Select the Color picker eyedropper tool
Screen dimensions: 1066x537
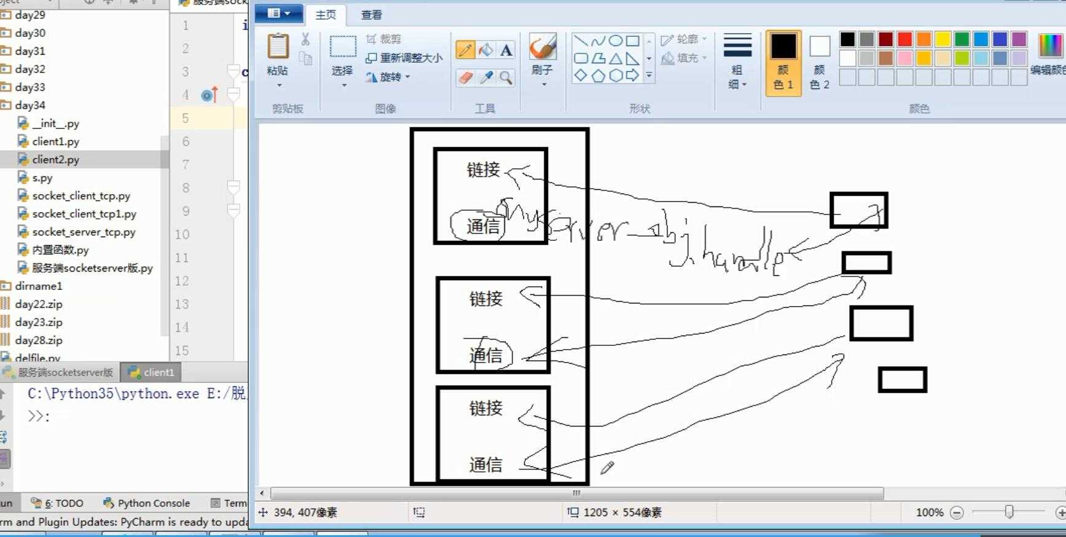pyautogui.click(x=485, y=77)
